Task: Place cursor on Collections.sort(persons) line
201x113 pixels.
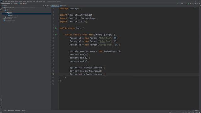Action: (x=86, y=71)
